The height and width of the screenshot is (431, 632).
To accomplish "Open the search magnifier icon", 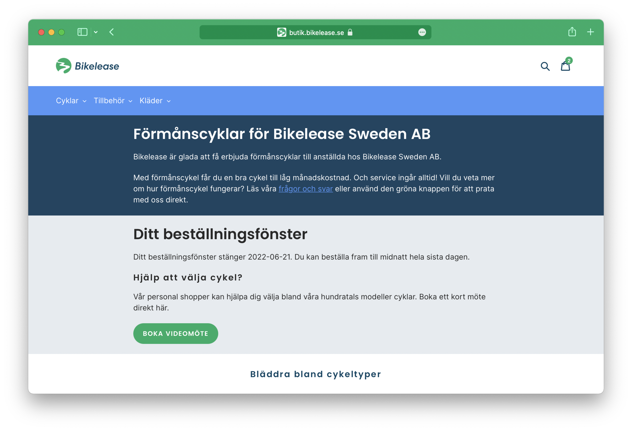I will pos(545,66).
